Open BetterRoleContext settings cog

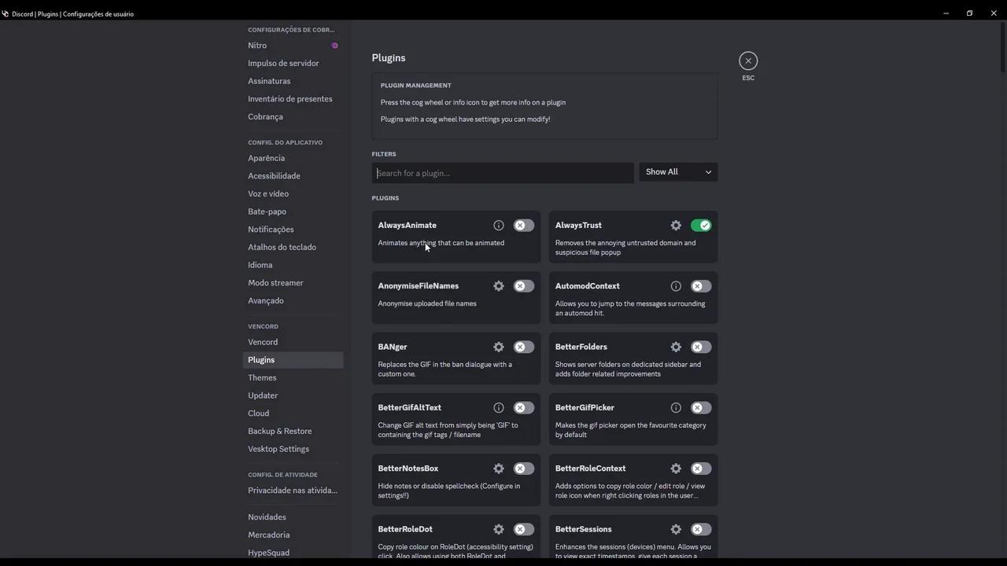676,469
